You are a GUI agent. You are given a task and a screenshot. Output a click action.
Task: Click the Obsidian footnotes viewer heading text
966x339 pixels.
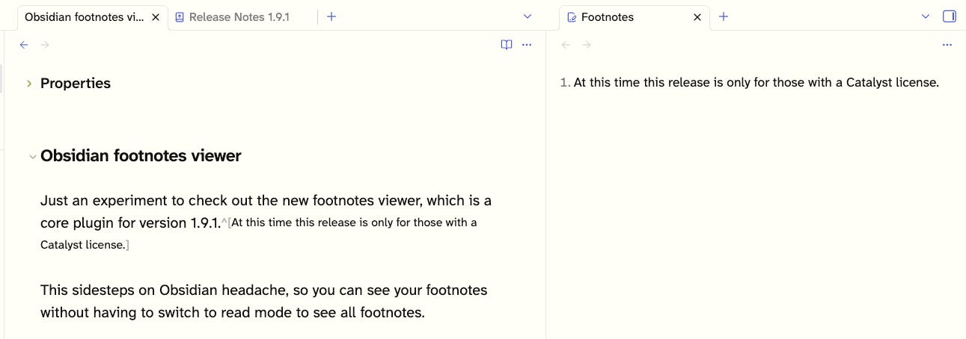point(141,156)
